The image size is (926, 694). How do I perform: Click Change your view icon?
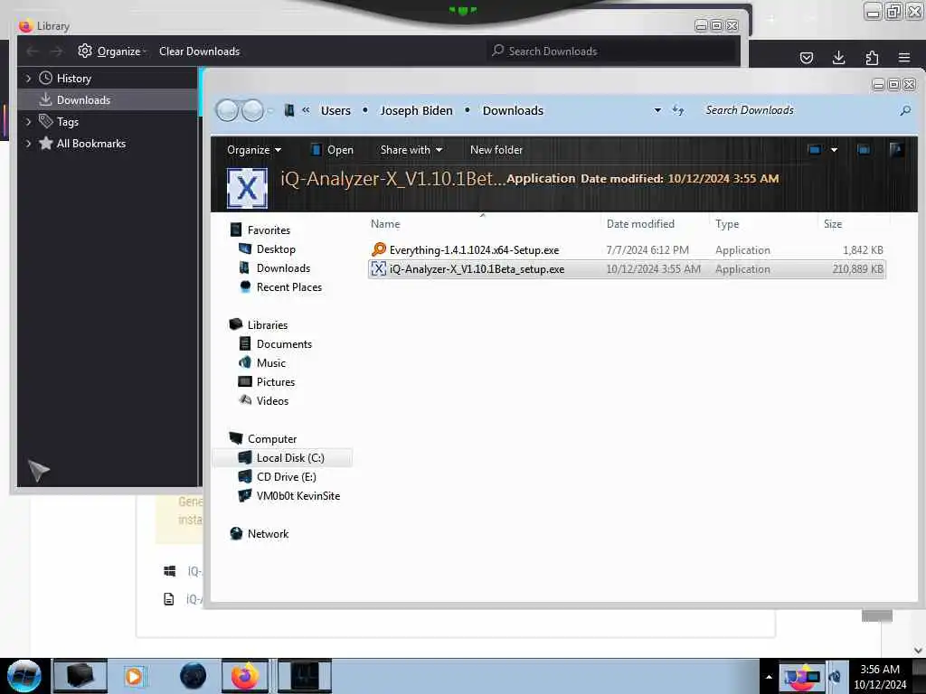coord(815,150)
